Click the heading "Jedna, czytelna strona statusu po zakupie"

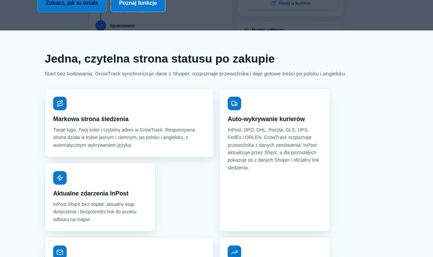tap(160, 59)
